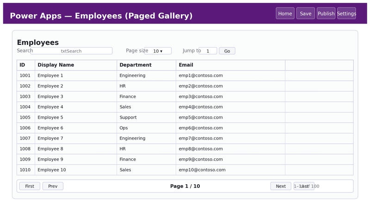Click Ops department cell
The height and width of the screenshot is (211, 370).
[146, 128]
